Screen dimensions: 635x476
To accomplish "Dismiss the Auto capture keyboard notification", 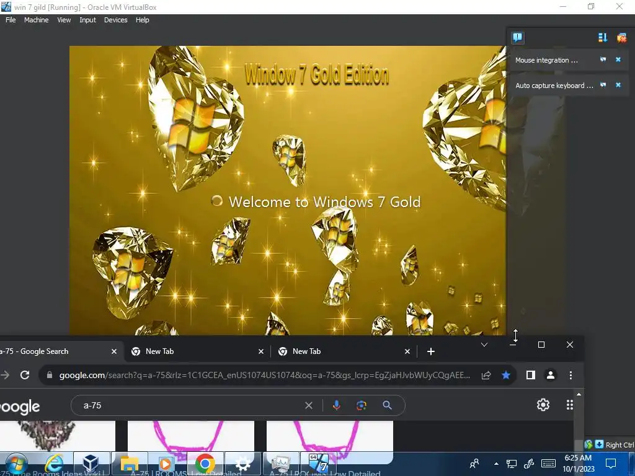I will pyautogui.click(x=618, y=85).
